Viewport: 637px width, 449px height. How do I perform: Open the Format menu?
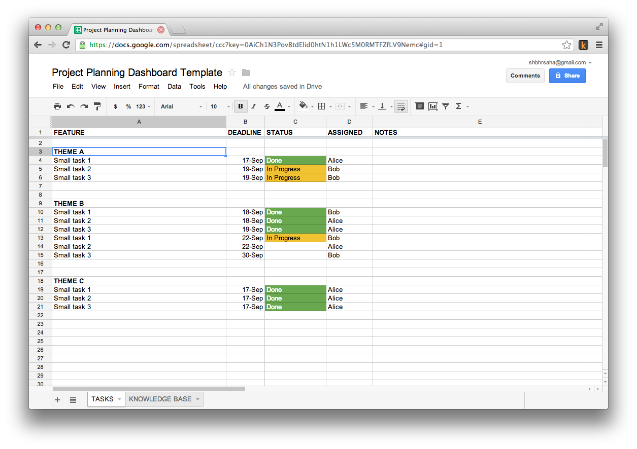(149, 87)
